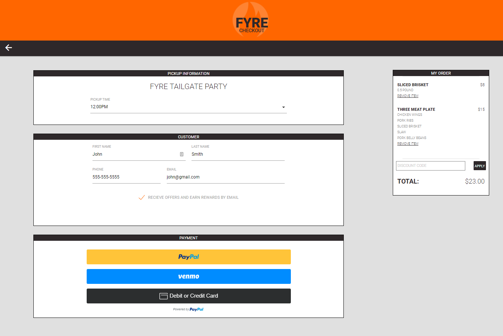The image size is (503, 336).
Task: Click the card icon on Debit button
Action: click(164, 296)
